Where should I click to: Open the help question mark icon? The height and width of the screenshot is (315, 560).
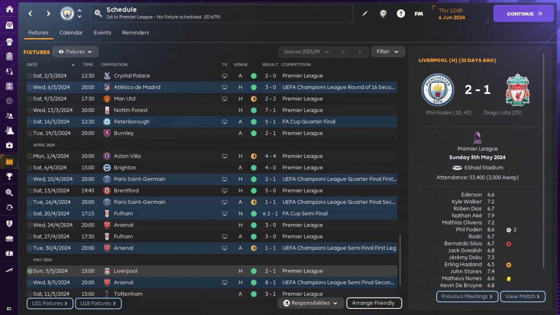click(x=401, y=14)
